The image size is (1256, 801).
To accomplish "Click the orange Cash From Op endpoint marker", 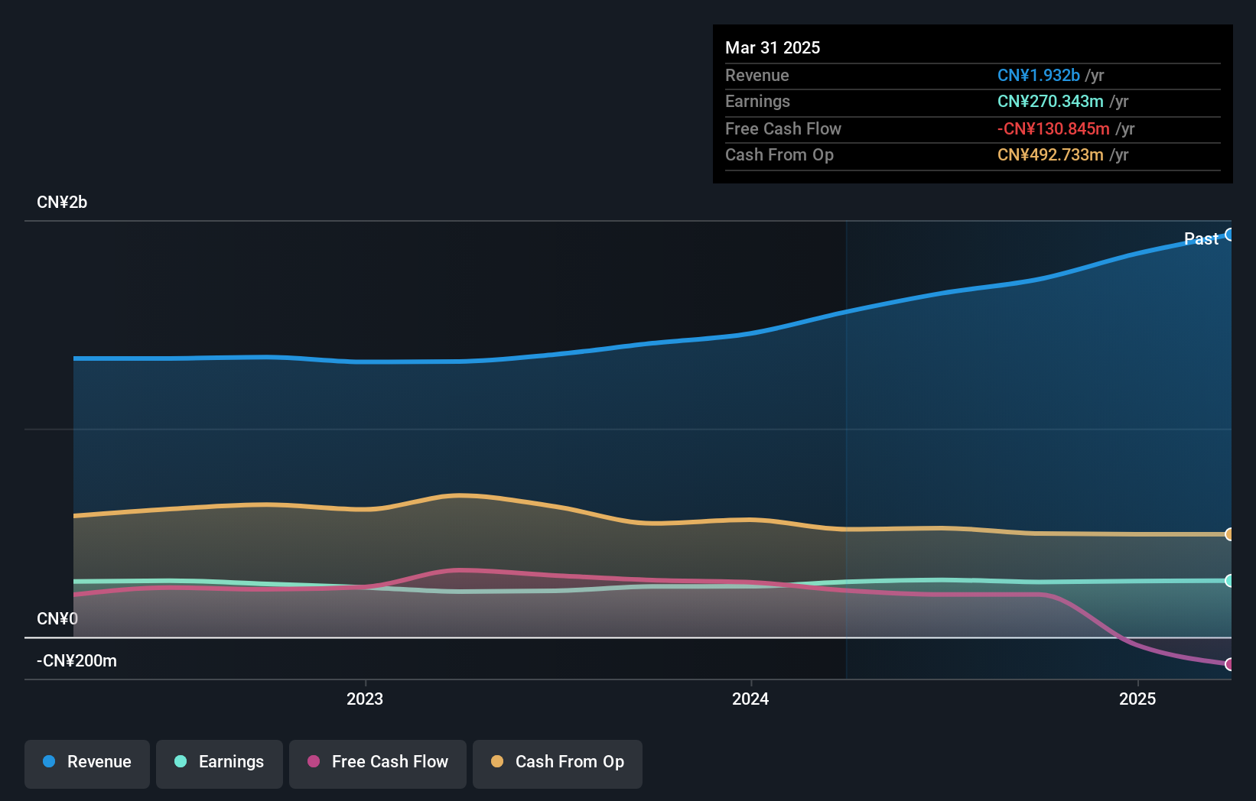I will [1229, 534].
